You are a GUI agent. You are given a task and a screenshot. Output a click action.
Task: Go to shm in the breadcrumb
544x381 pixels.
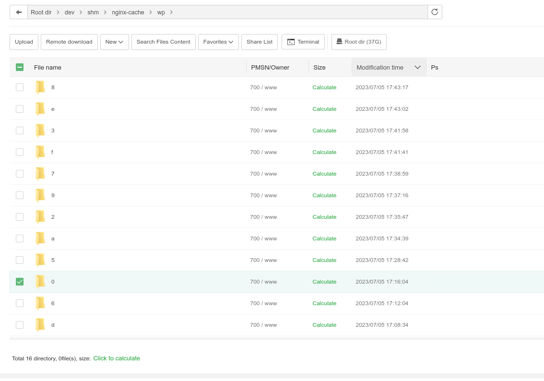(x=93, y=12)
